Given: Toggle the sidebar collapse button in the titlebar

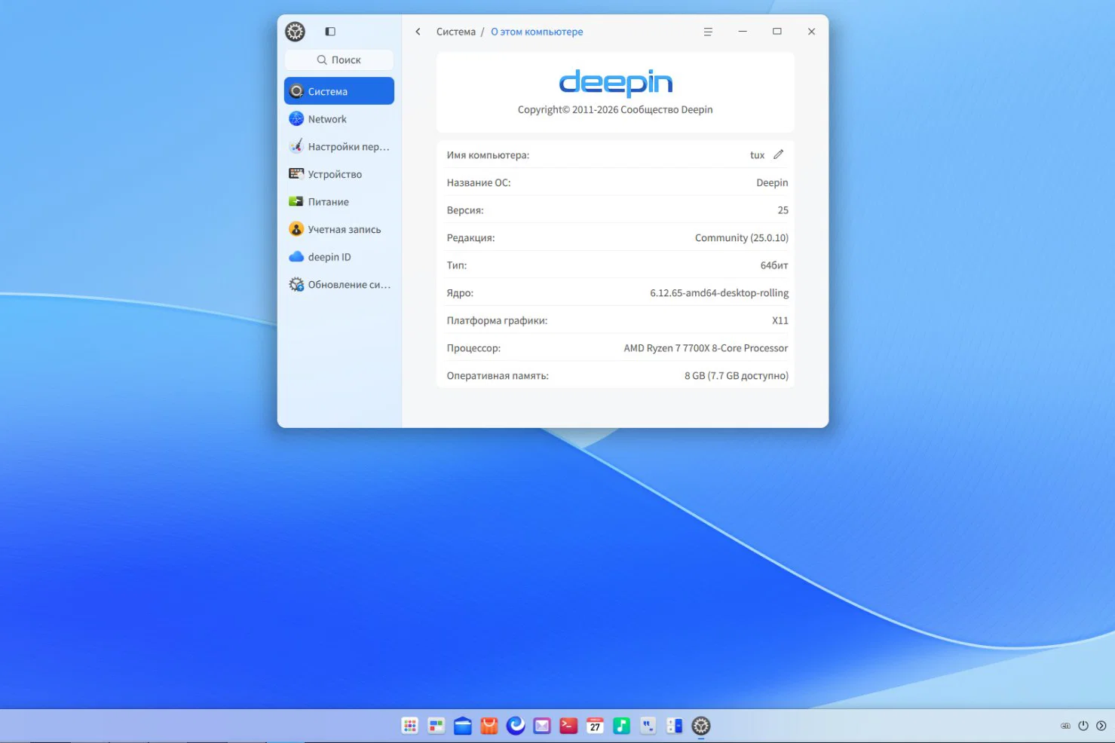Looking at the screenshot, I should [x=329, y=32].
